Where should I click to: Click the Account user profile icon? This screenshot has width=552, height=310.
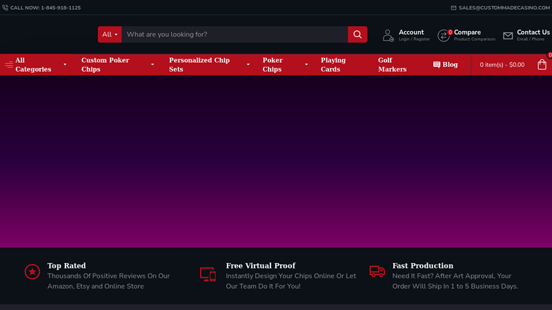coord(388,36)
